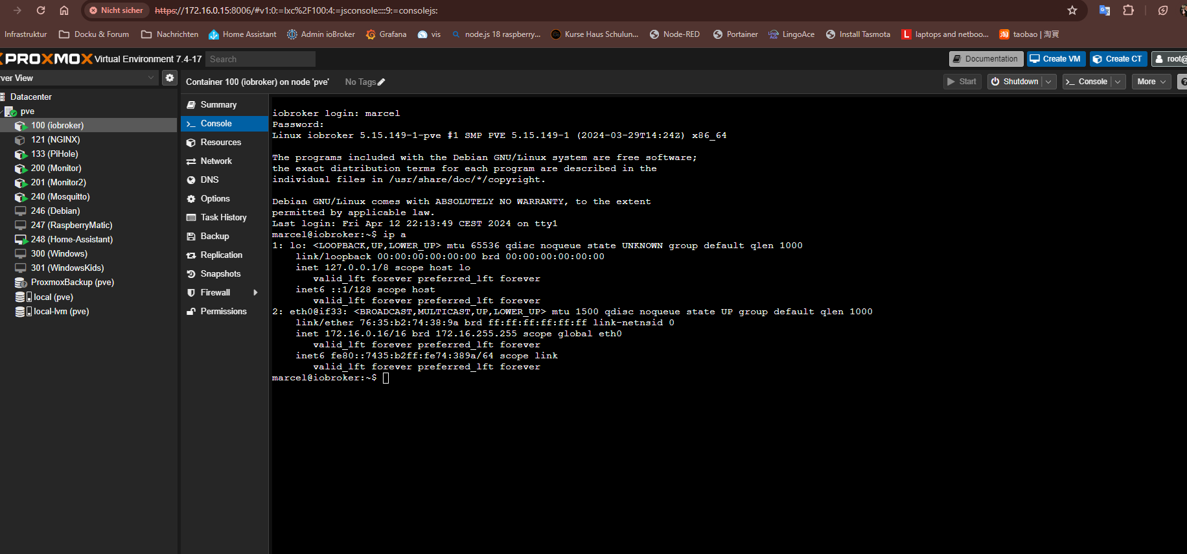This screenshot has height=554, width=1187.
Task: Bookmark this page with the star icon
Action: [x=1072, y=10]
